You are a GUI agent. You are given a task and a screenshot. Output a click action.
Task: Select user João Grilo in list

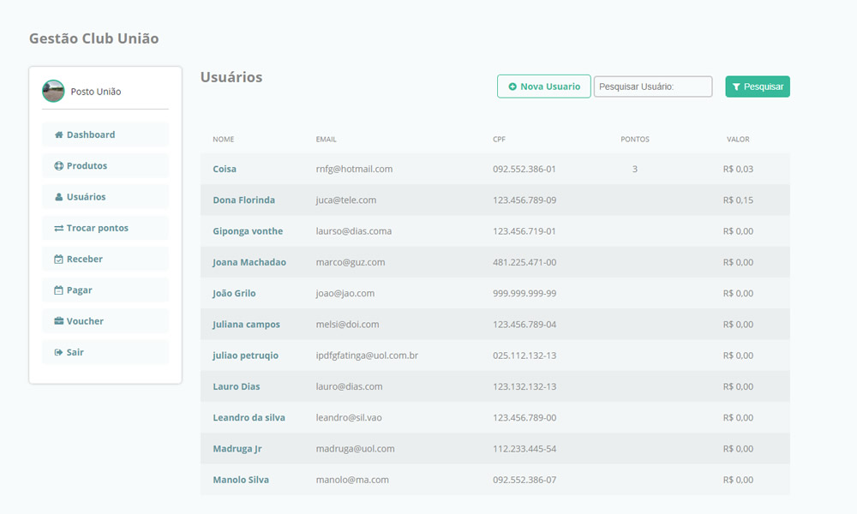(234, 294)
